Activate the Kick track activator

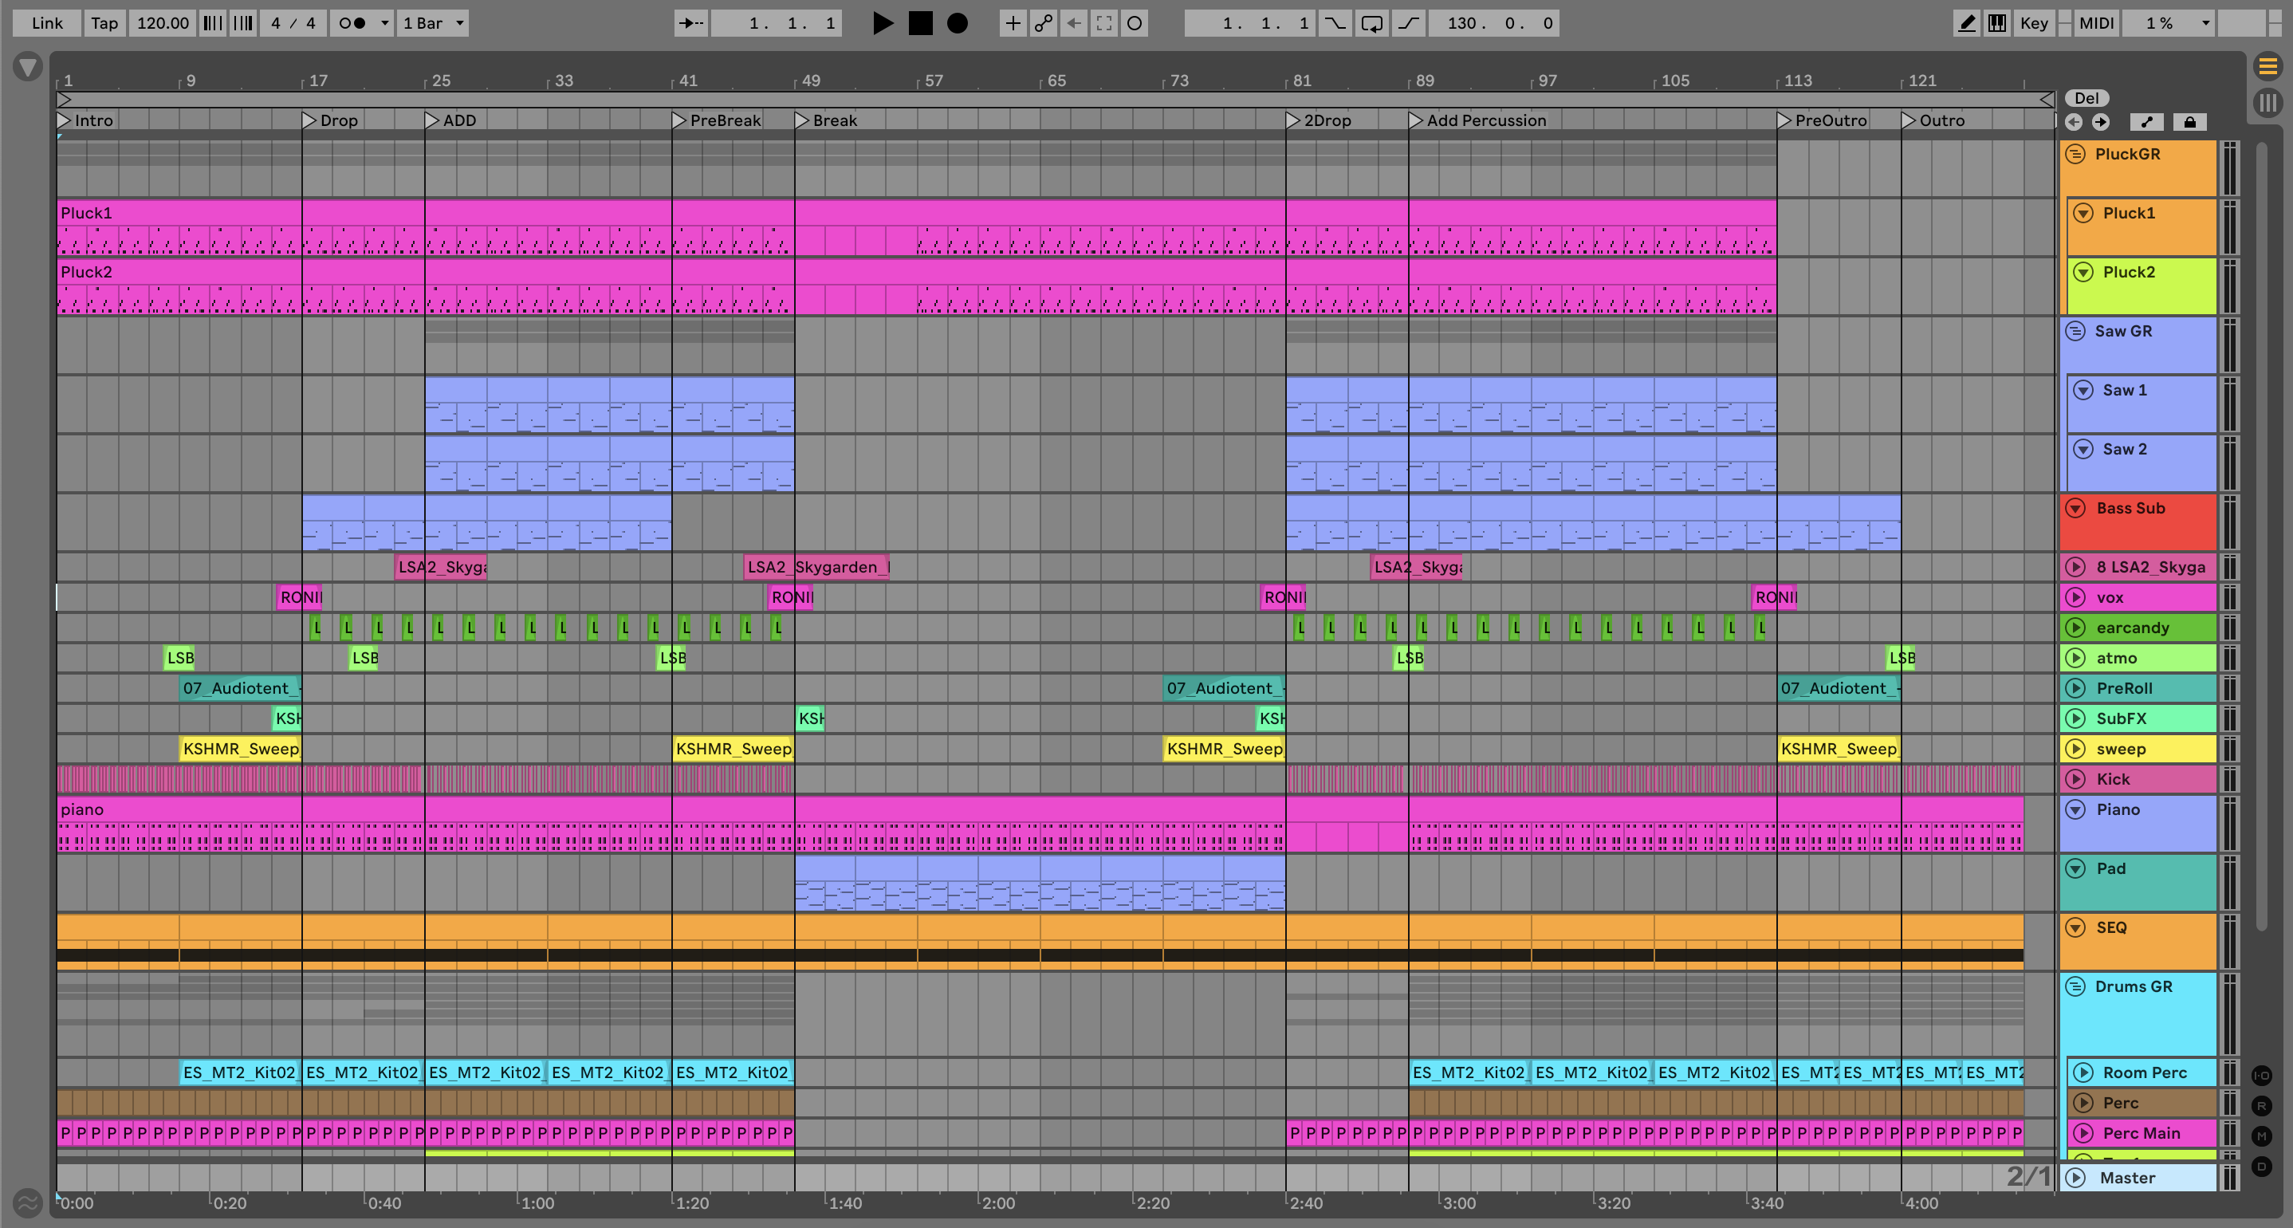click(2075, 779)
